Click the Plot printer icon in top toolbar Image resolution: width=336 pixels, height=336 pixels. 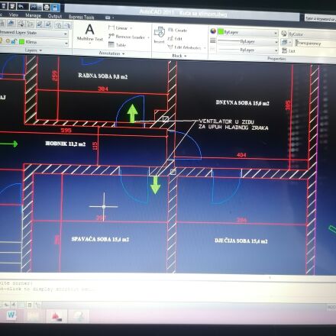(47, 7)
